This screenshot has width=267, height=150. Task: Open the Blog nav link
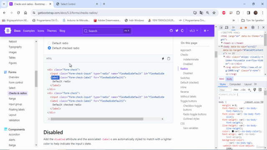62,31
